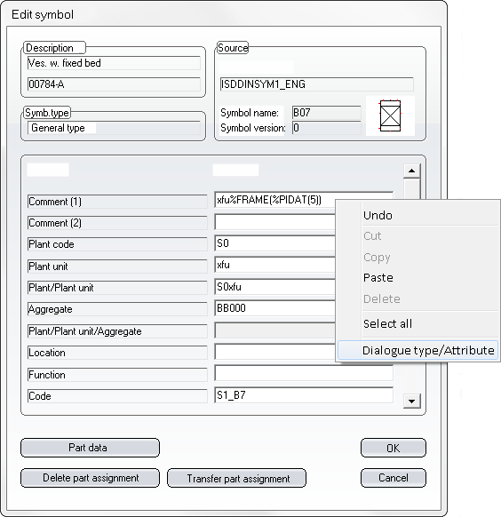Click the scroll down arrow in attribute list
501x517 pixels.
411,402
